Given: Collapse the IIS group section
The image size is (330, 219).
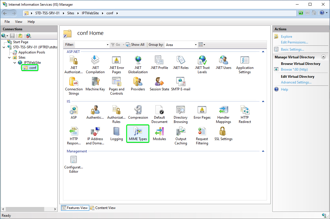Looking at the screenshot, I should coord(263,101).
